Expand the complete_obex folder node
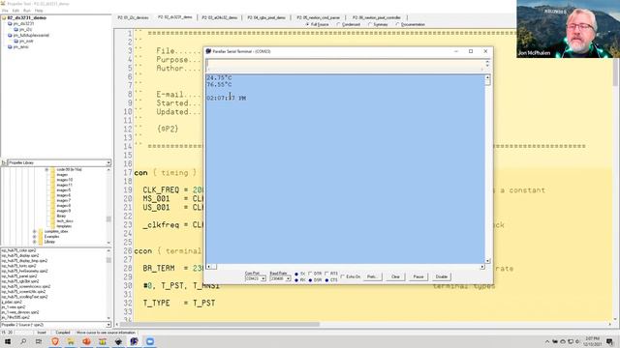 coord(35,232)
